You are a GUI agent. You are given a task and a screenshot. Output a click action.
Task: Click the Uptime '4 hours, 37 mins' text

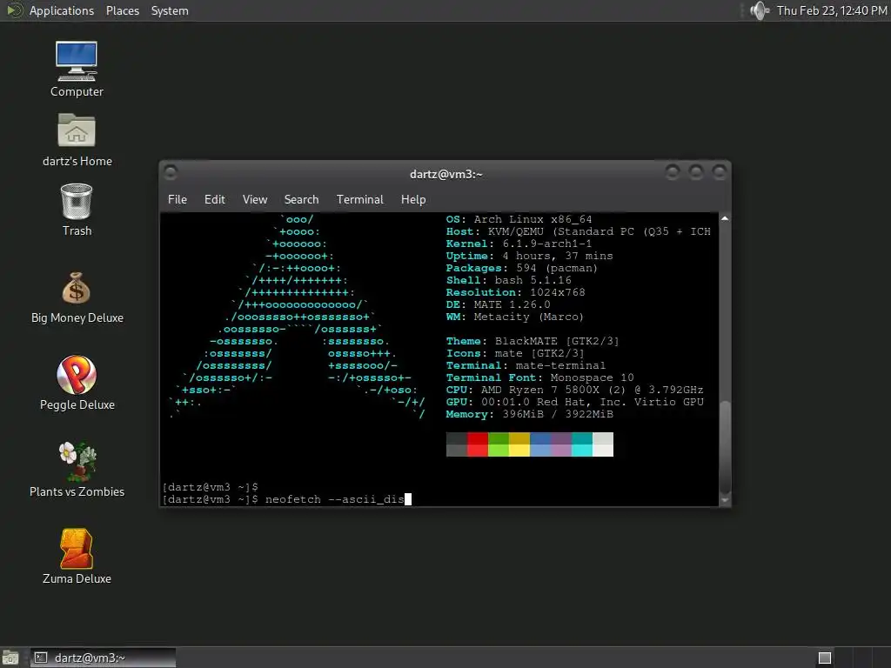(558, 256)
